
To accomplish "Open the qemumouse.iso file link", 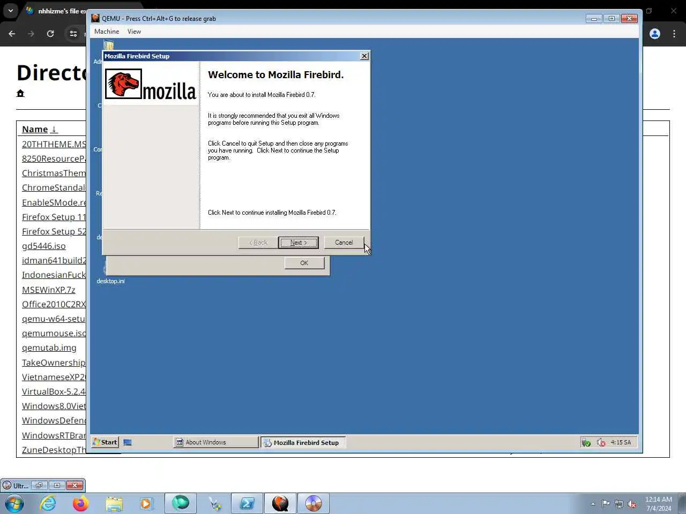I will coord(54,333).
